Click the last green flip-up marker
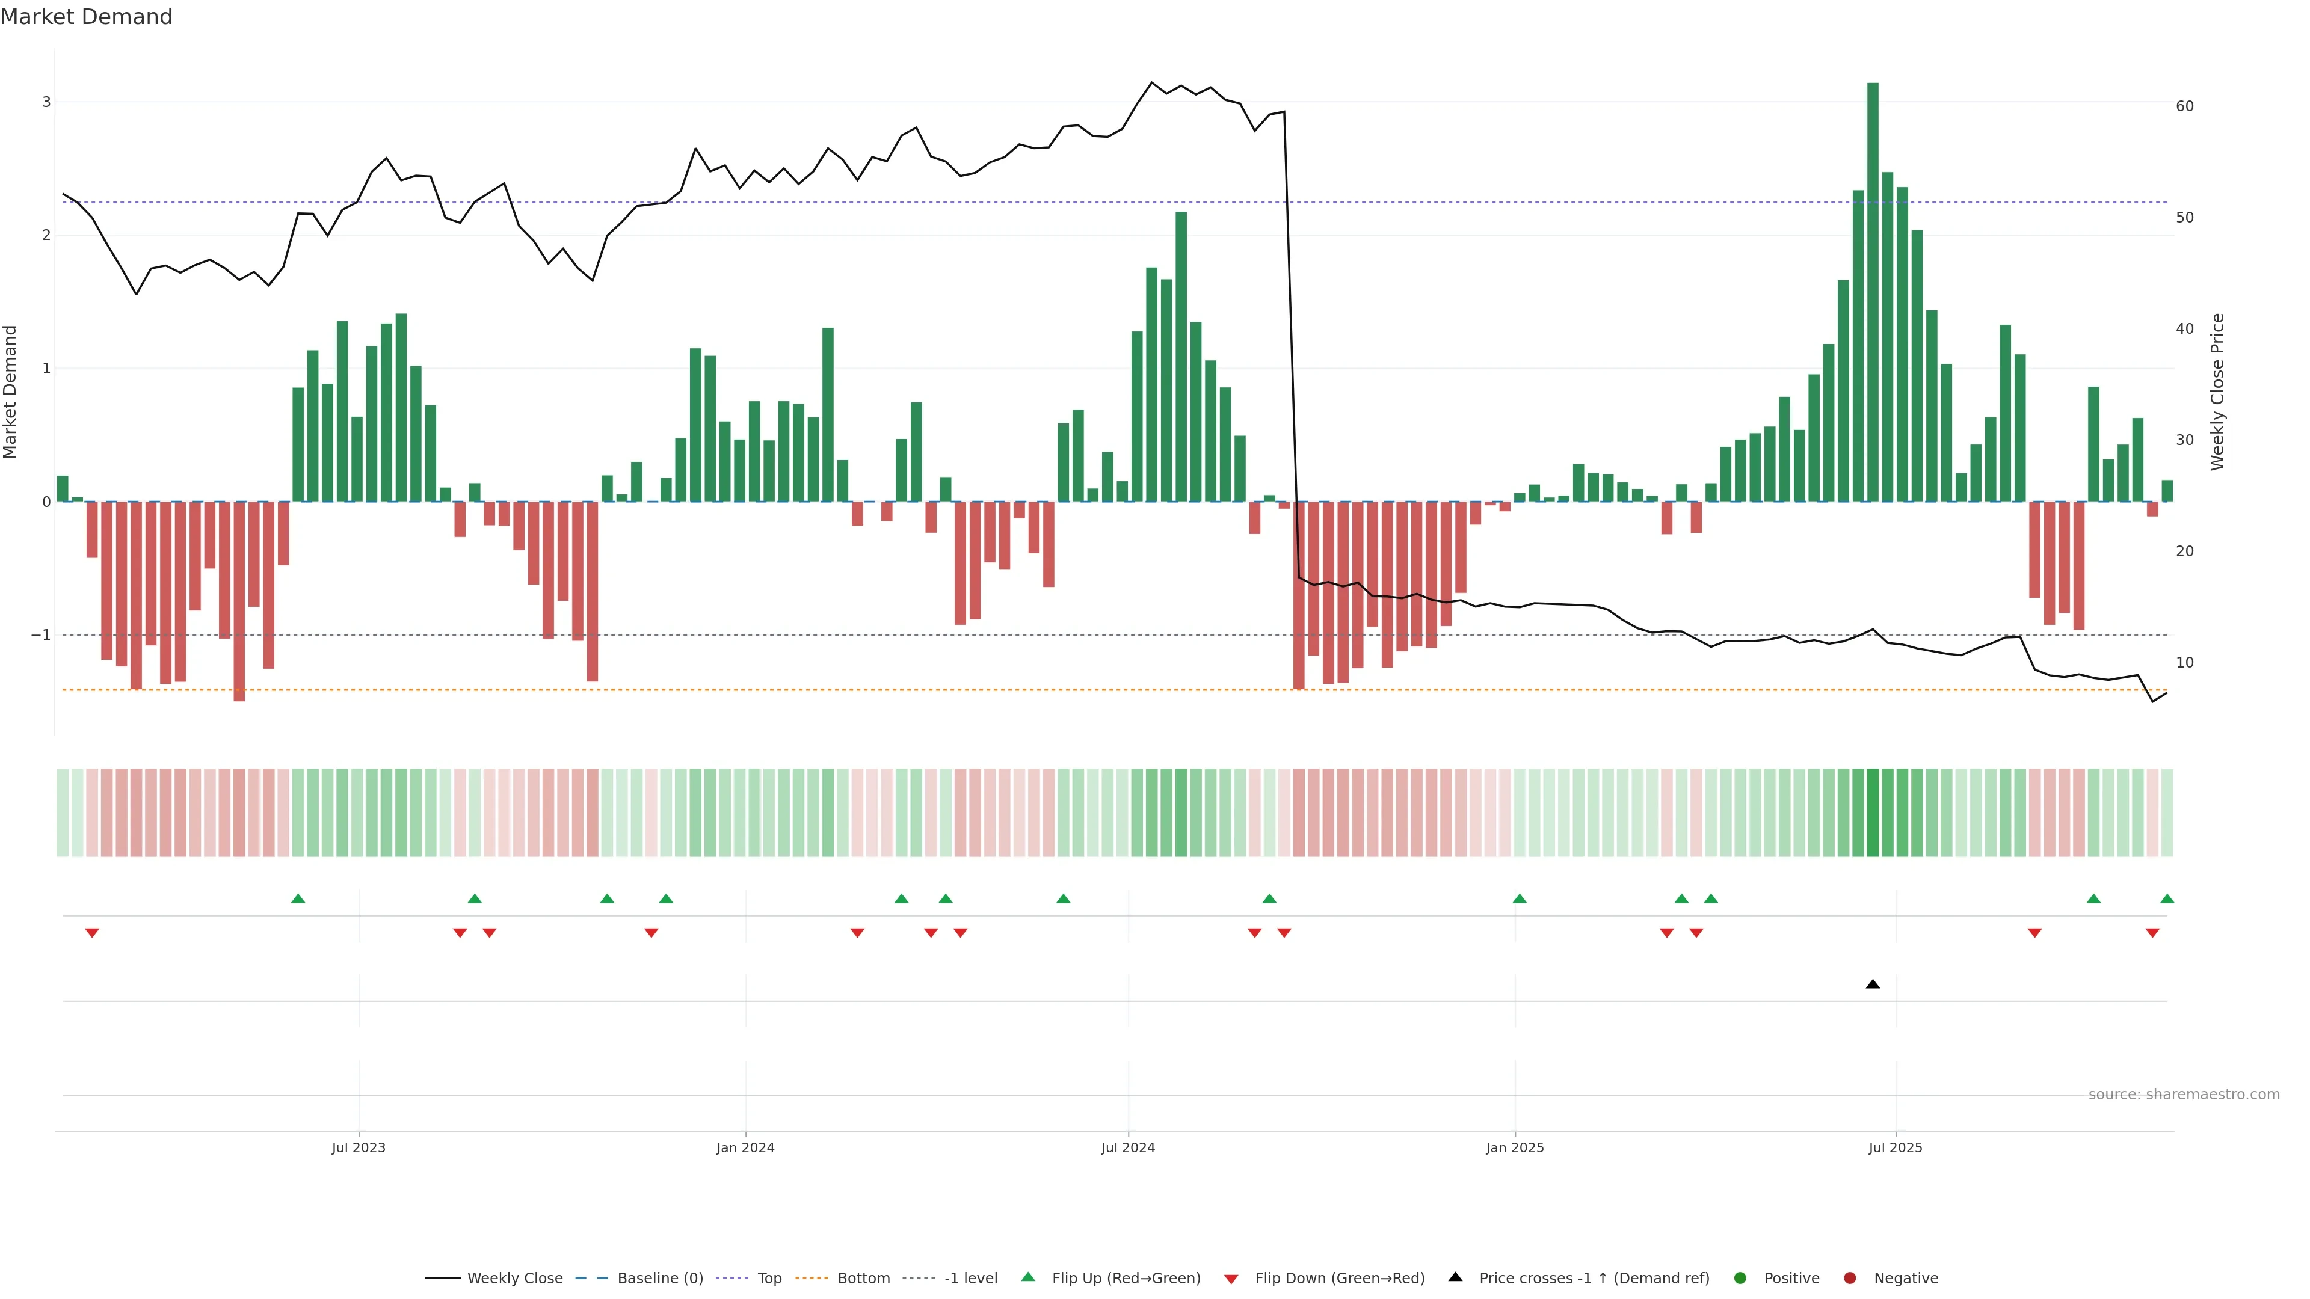Screen dimensions: 2310x1299 (2167, 898)
